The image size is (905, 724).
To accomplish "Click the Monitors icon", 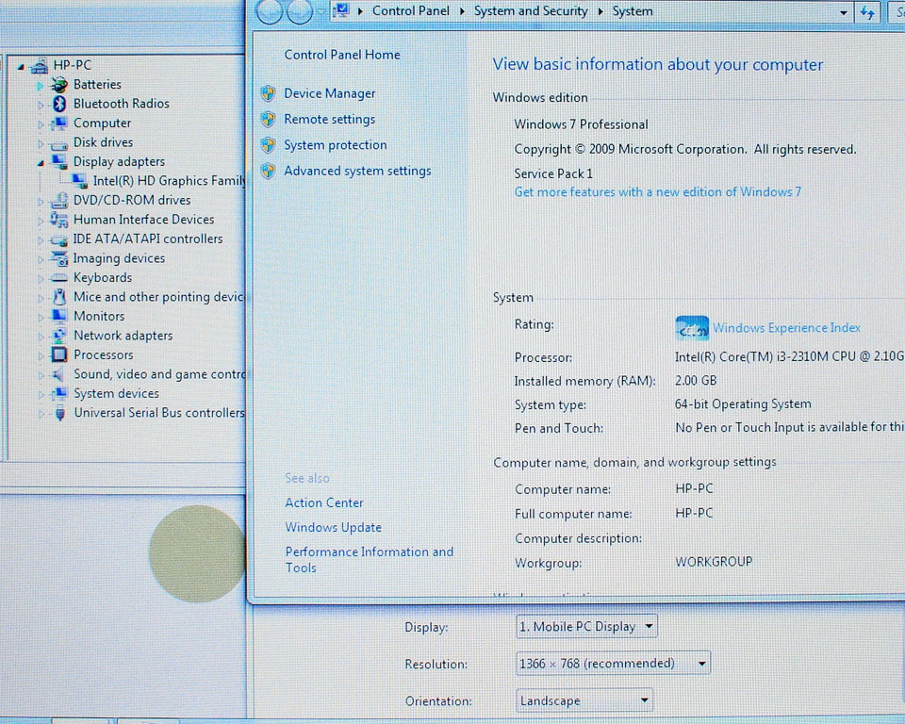I will [x=58, y=317].
